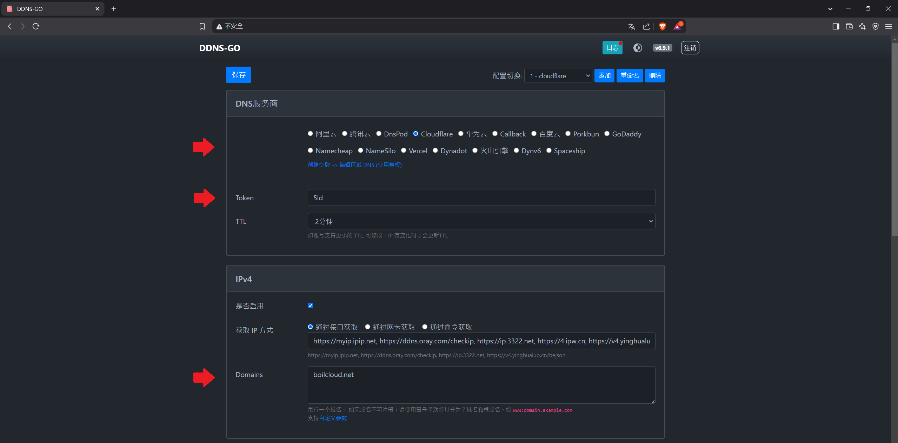The height and width of the screenshot is (443, 898).
Task: Click the v6.9.1 version badge
Action: click(x=663, y=48)
